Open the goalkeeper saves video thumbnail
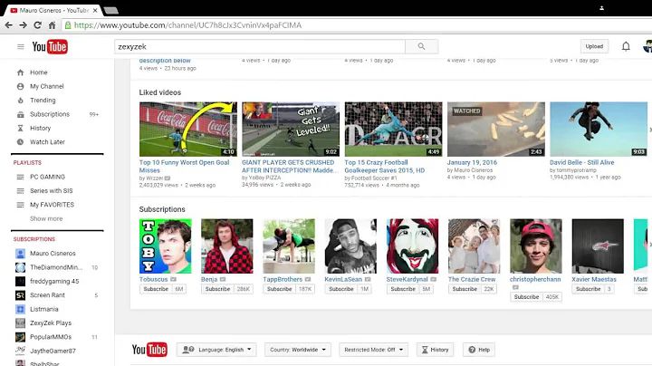 (393, 130)
